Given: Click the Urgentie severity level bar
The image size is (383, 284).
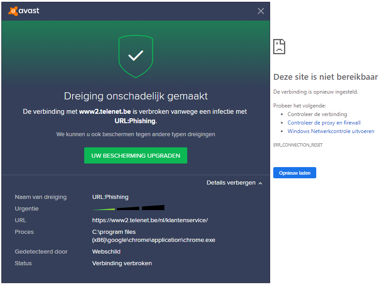Looking at the screenshot, I should coord(128,208).
